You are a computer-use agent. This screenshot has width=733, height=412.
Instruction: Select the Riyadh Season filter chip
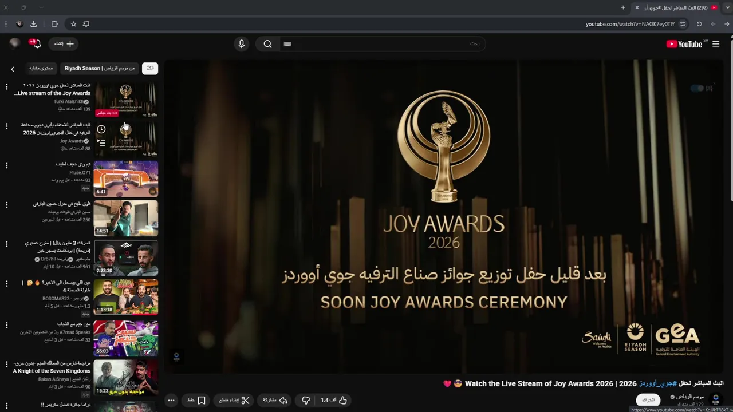(100, 68)
